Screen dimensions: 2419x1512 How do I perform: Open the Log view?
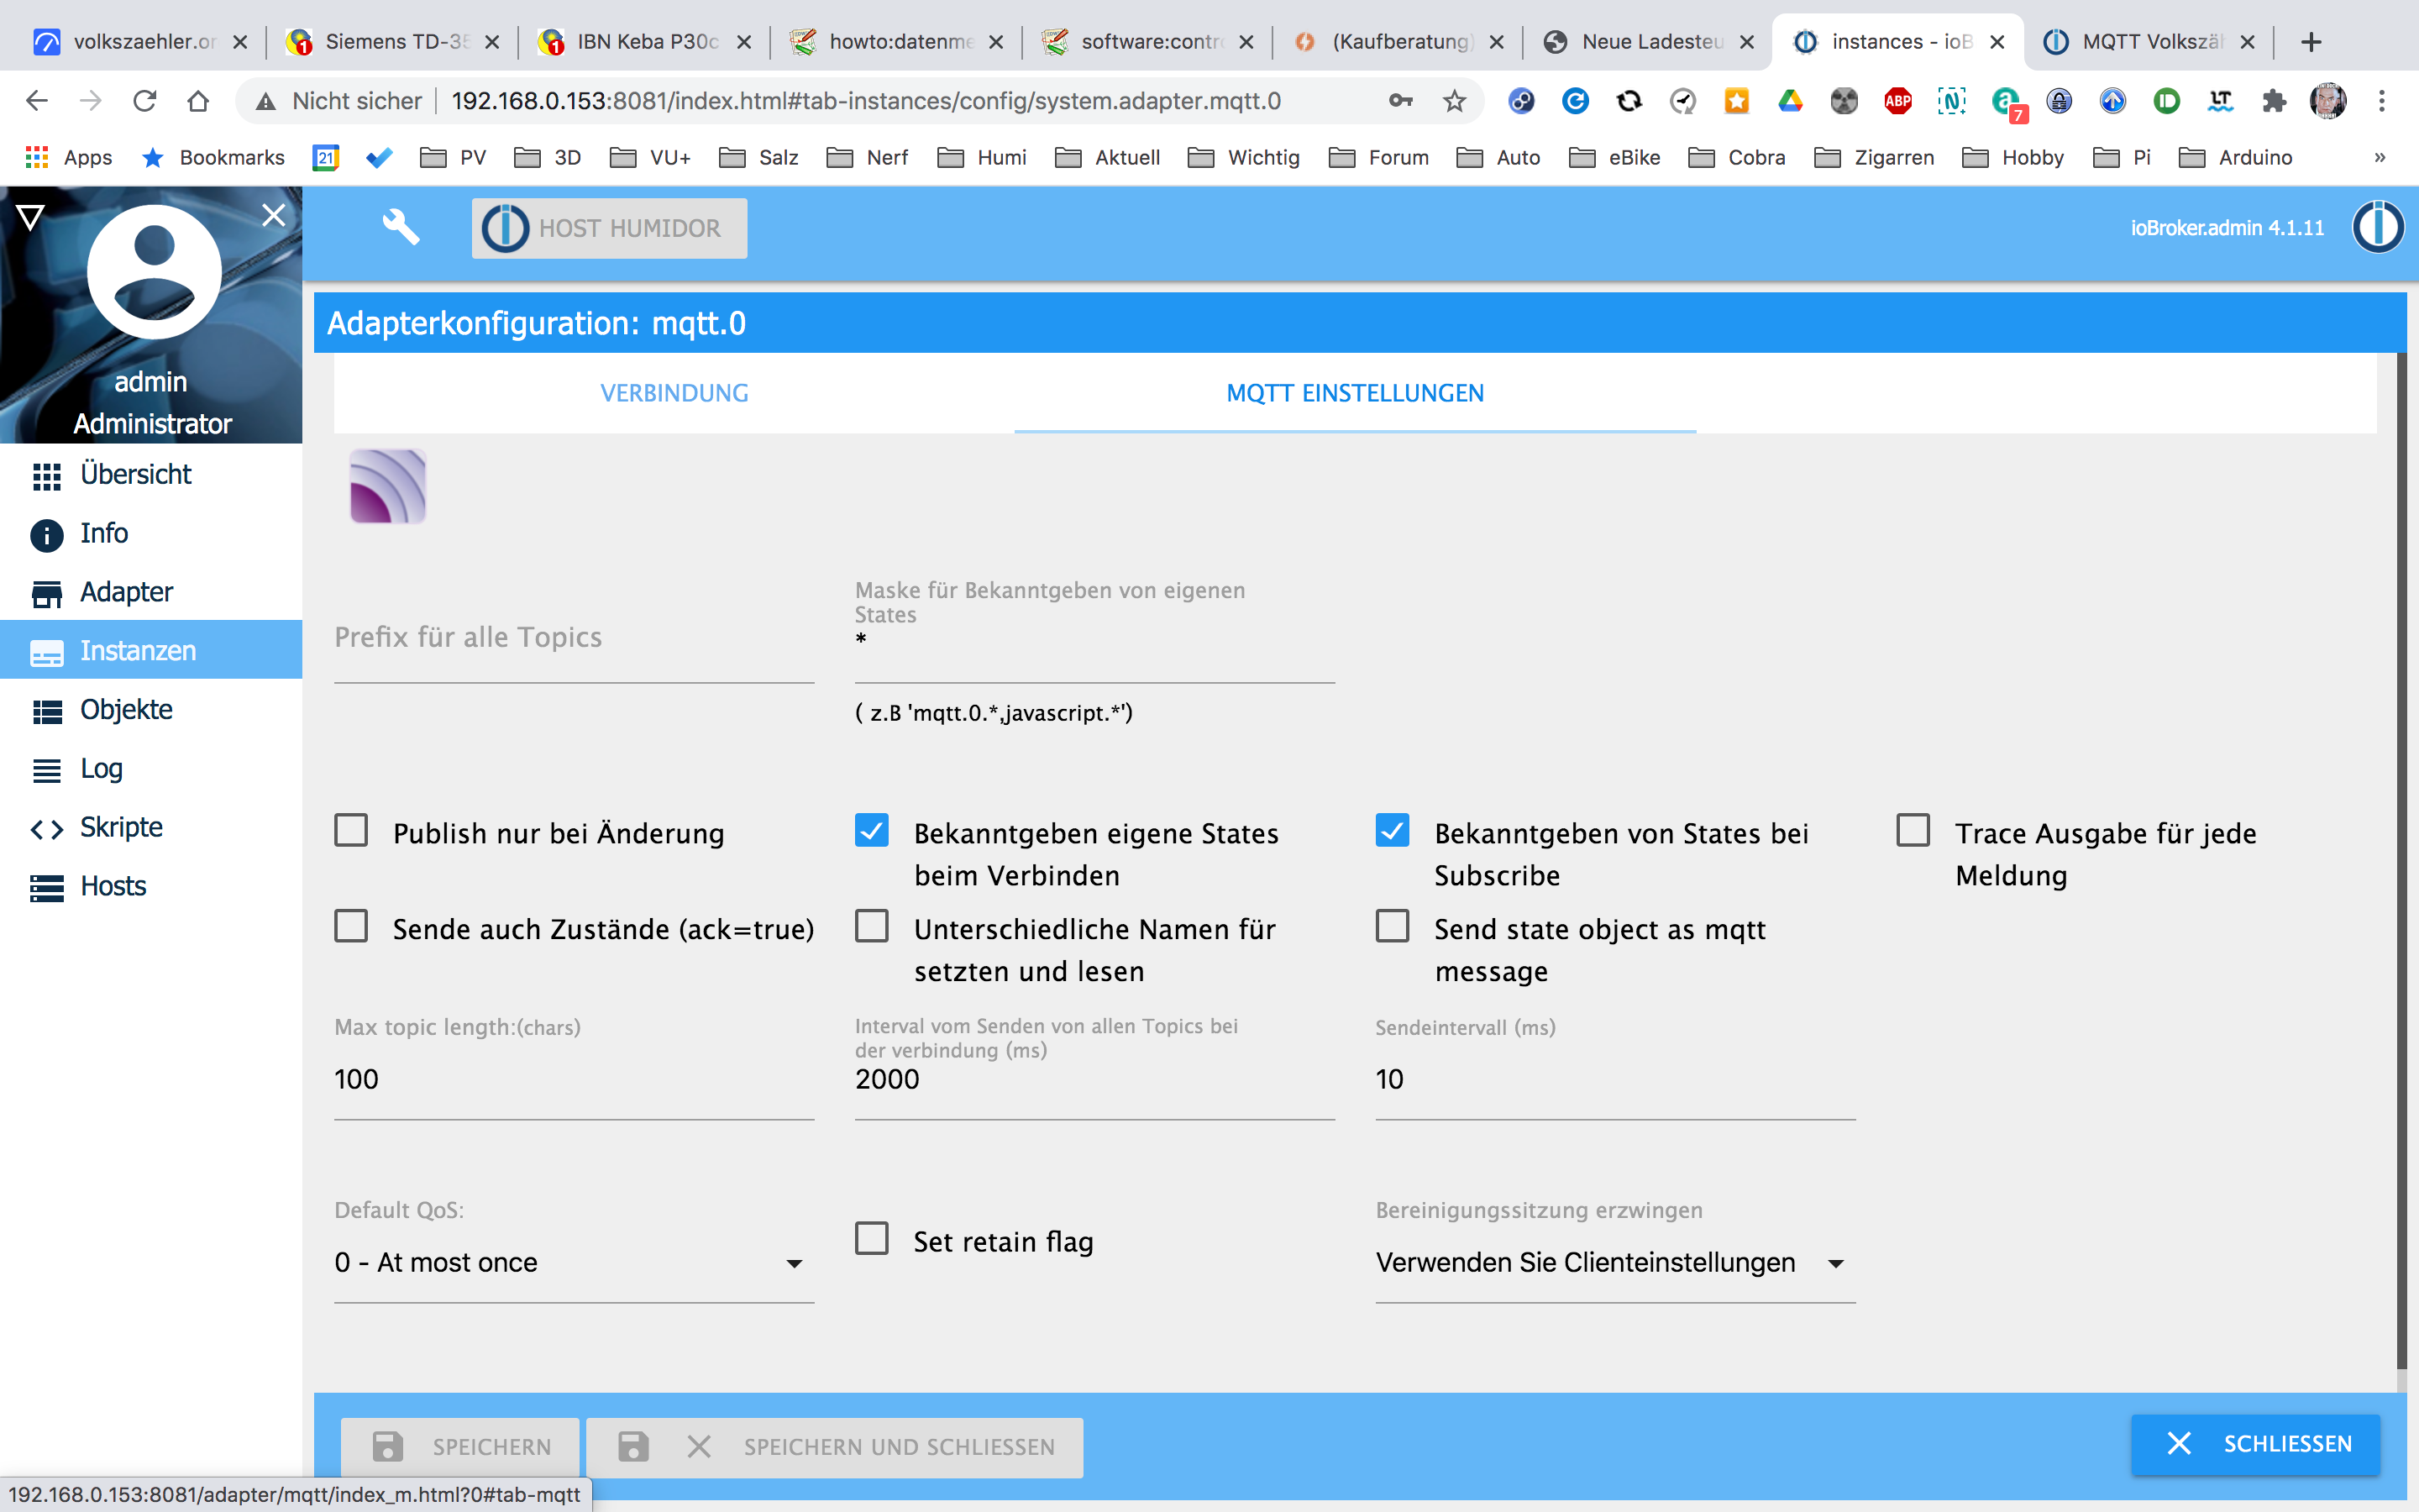(x=151, y=768)
